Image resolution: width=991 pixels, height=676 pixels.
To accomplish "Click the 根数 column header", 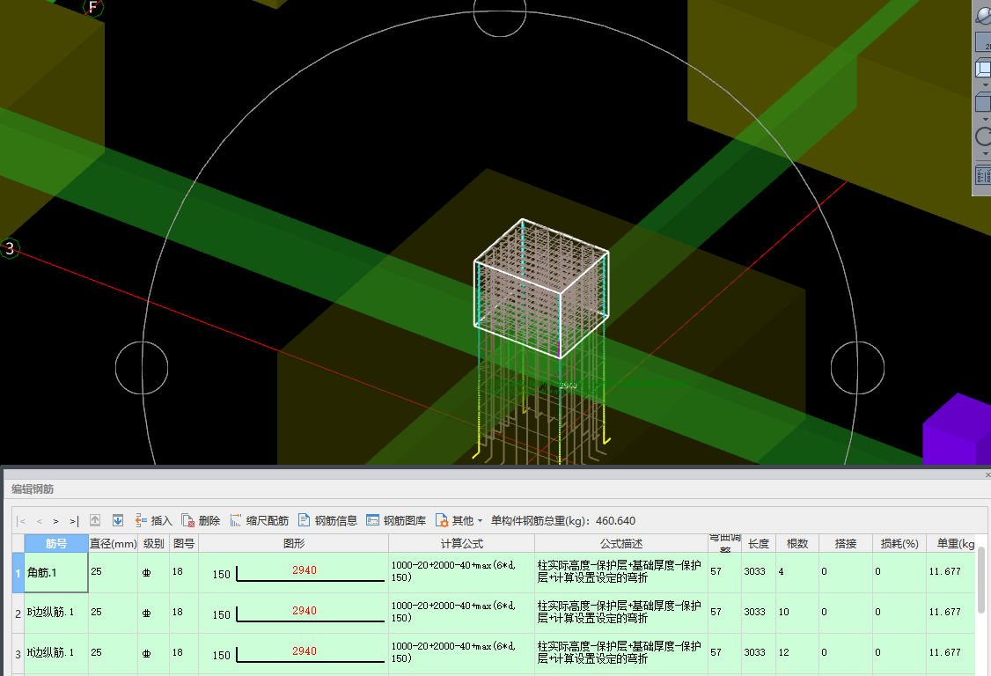I will coord(797,543).
